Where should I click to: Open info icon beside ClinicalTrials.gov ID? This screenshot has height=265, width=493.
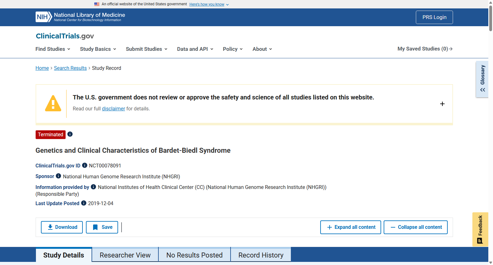85,165
